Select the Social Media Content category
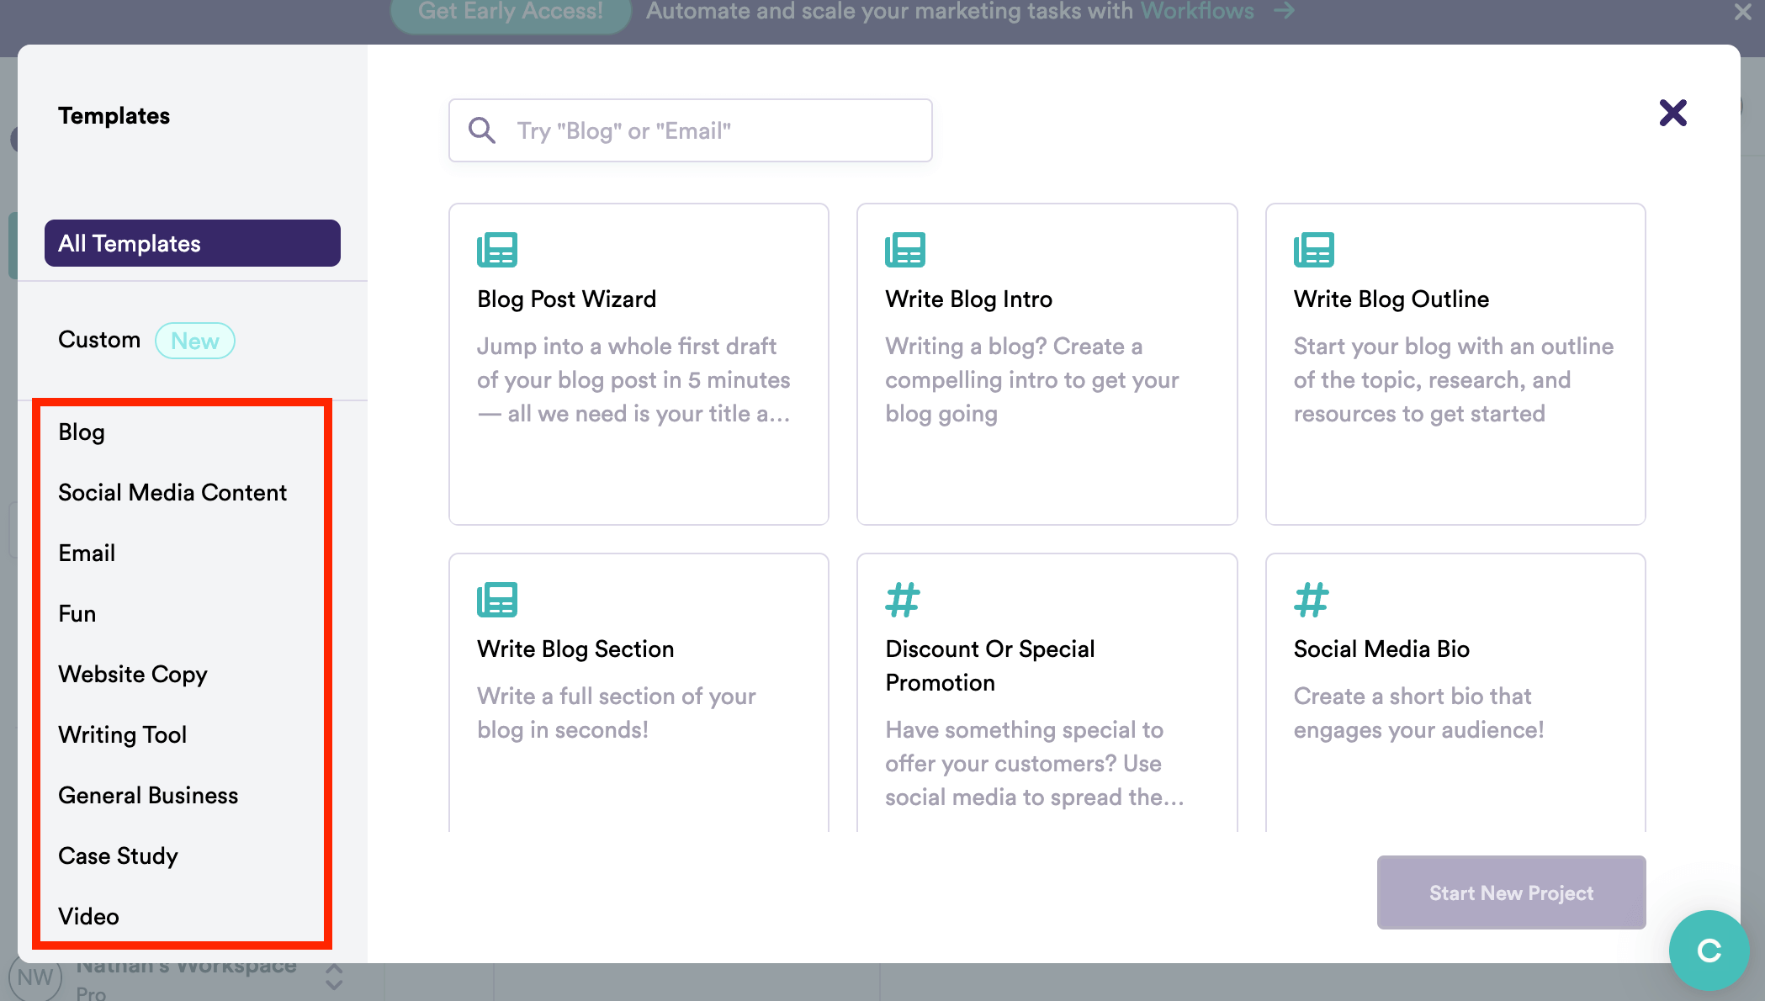Viewport: 1765px width, 1001px height. click(x=172, y=492)
